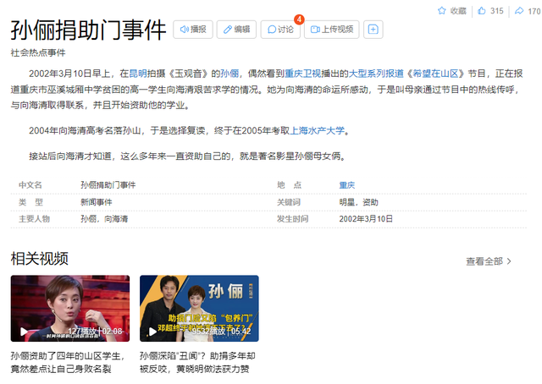Click the thumbs-up like icon showing 315

(482, 11)
